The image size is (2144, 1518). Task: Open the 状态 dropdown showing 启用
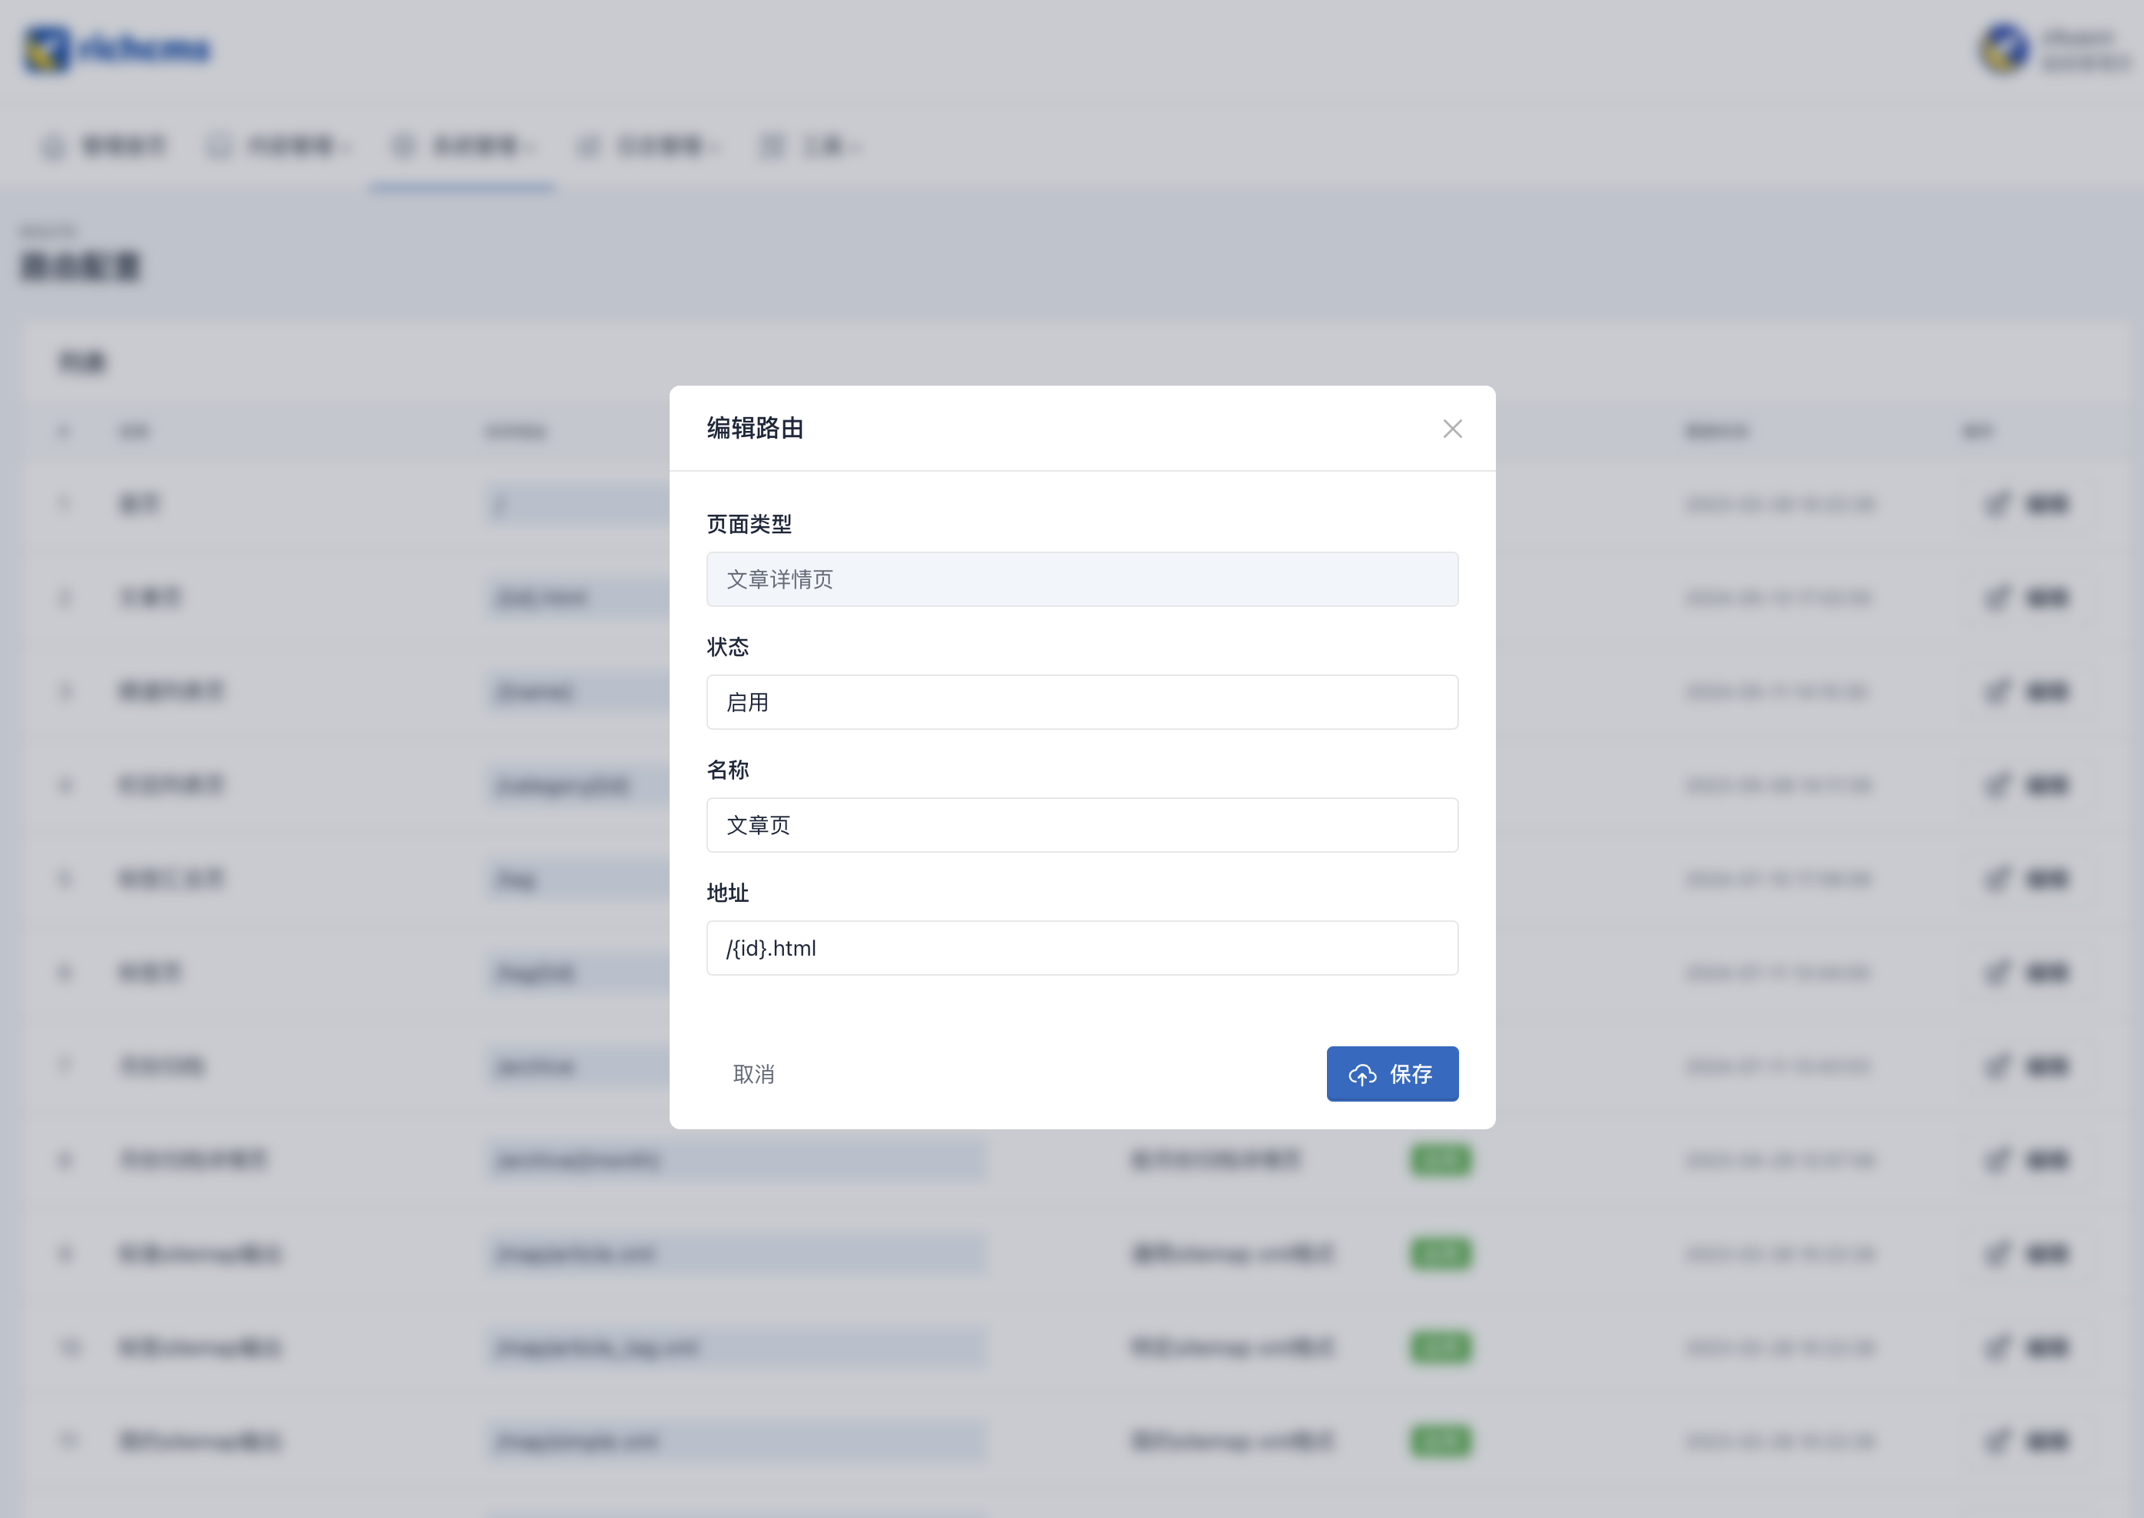1081,702
